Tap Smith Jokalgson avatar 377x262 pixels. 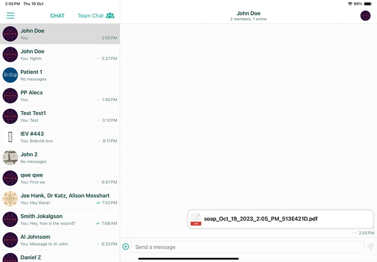click(x=10, y=219)
